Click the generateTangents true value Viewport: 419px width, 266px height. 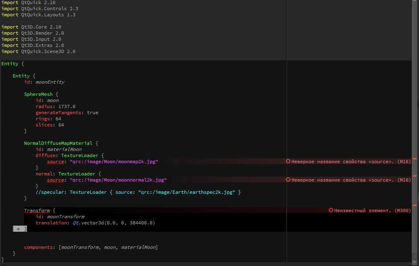[93, 113]
